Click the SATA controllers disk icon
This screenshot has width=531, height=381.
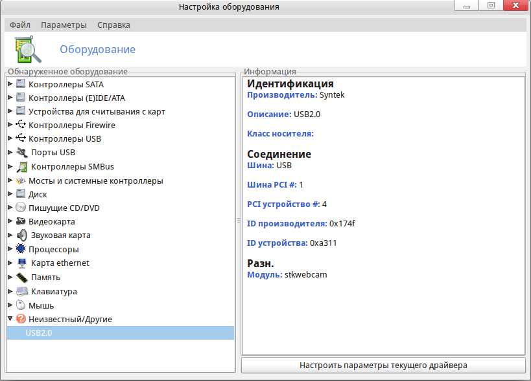click(x=21, y=83)
